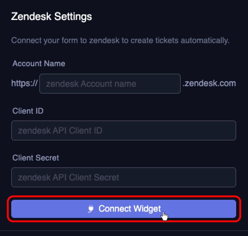Select the zendesk API Client ID field
This screenshot has height=236, width=248.
point(124,130)
